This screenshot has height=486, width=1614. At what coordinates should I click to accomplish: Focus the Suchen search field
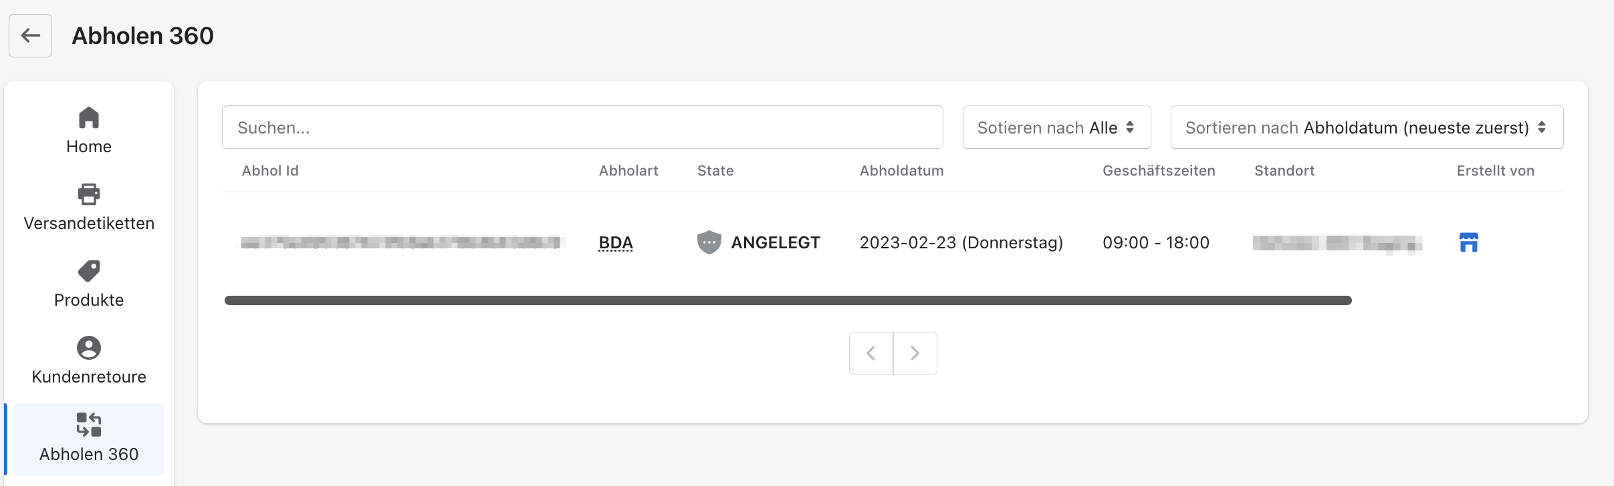(582, 128)
